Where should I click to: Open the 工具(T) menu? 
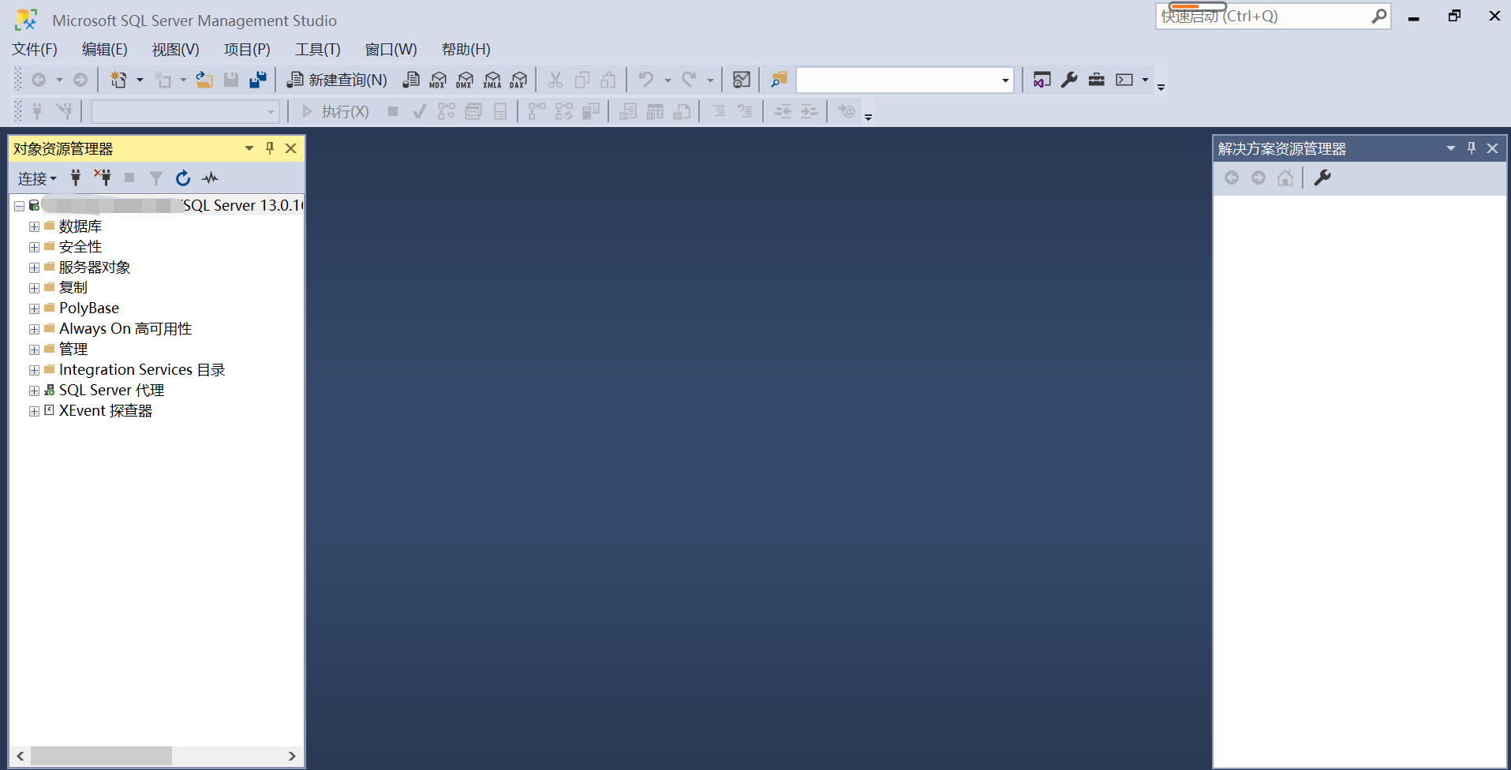(318, 50)
